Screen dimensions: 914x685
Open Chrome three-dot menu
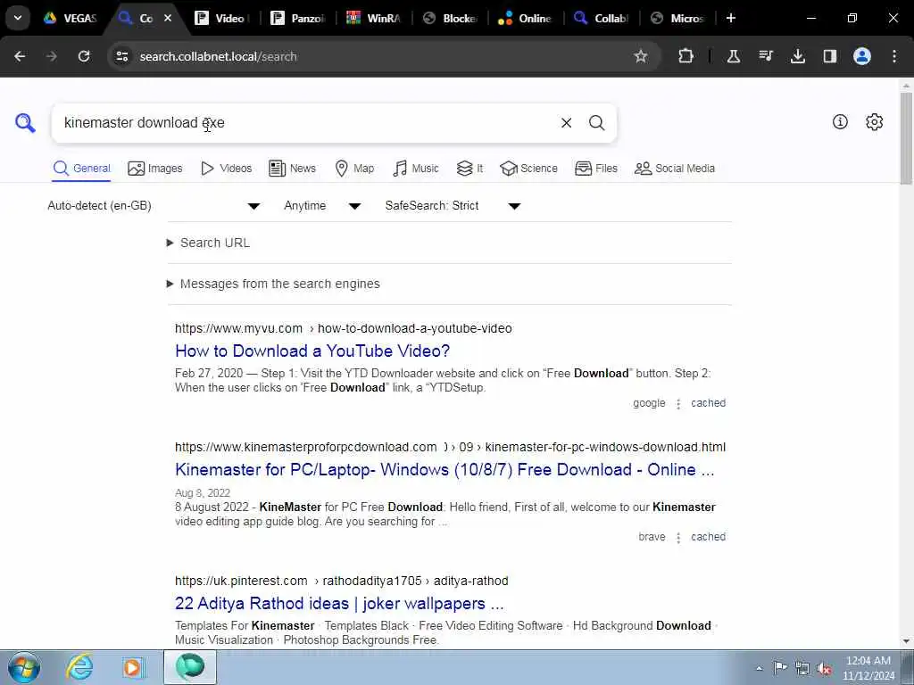[x=894, y=56]
